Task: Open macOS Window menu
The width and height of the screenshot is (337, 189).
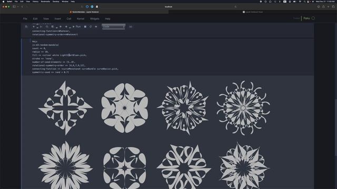Action: tap(65, 2)
